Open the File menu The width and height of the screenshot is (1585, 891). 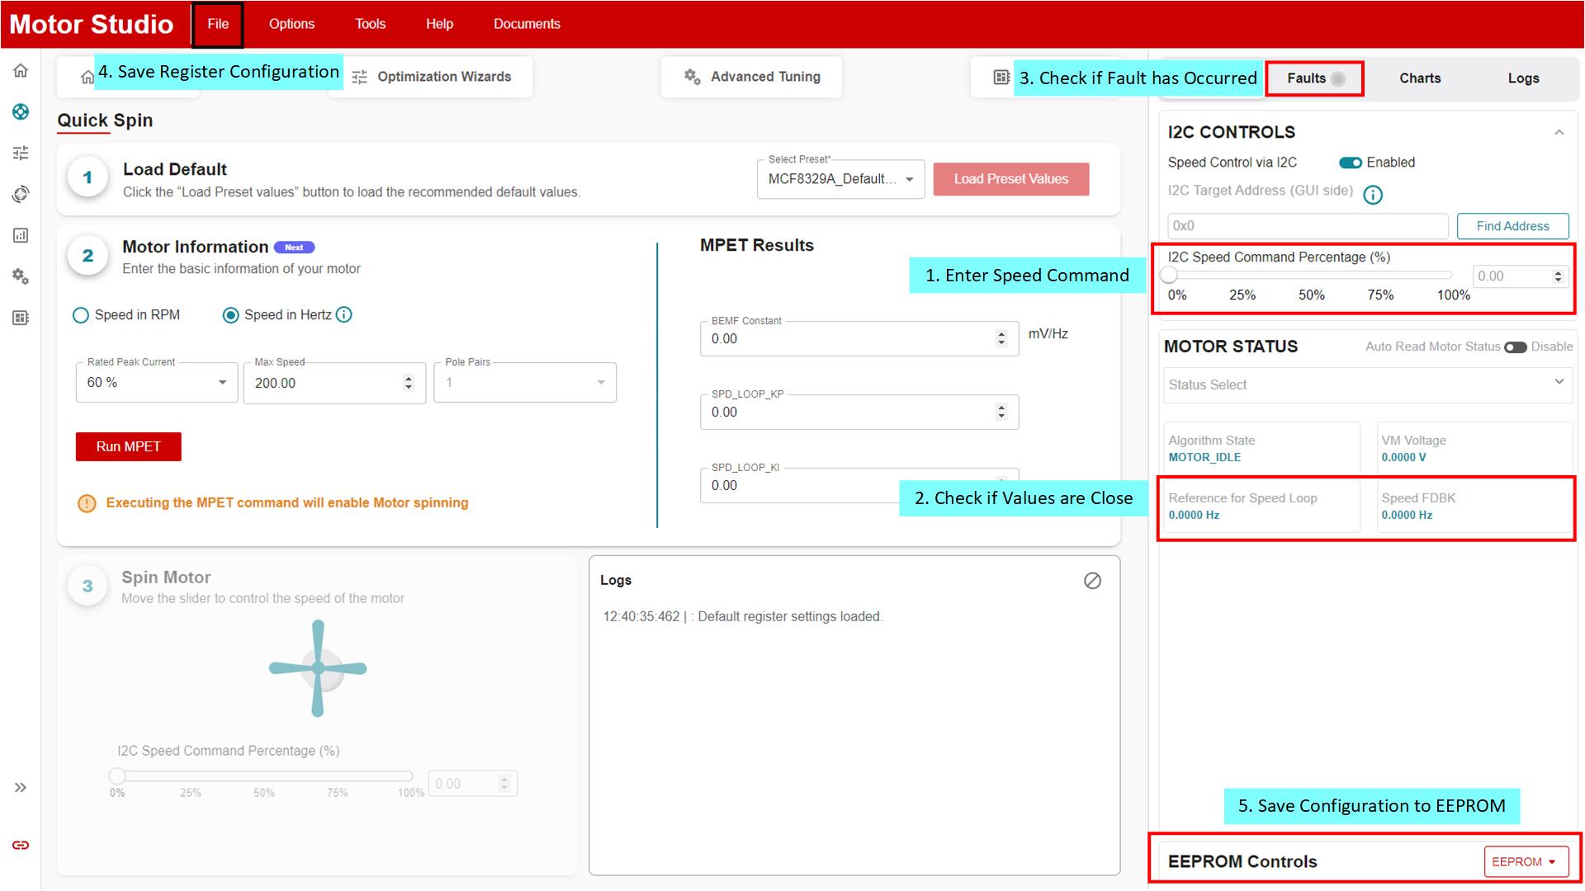(218, 24)
